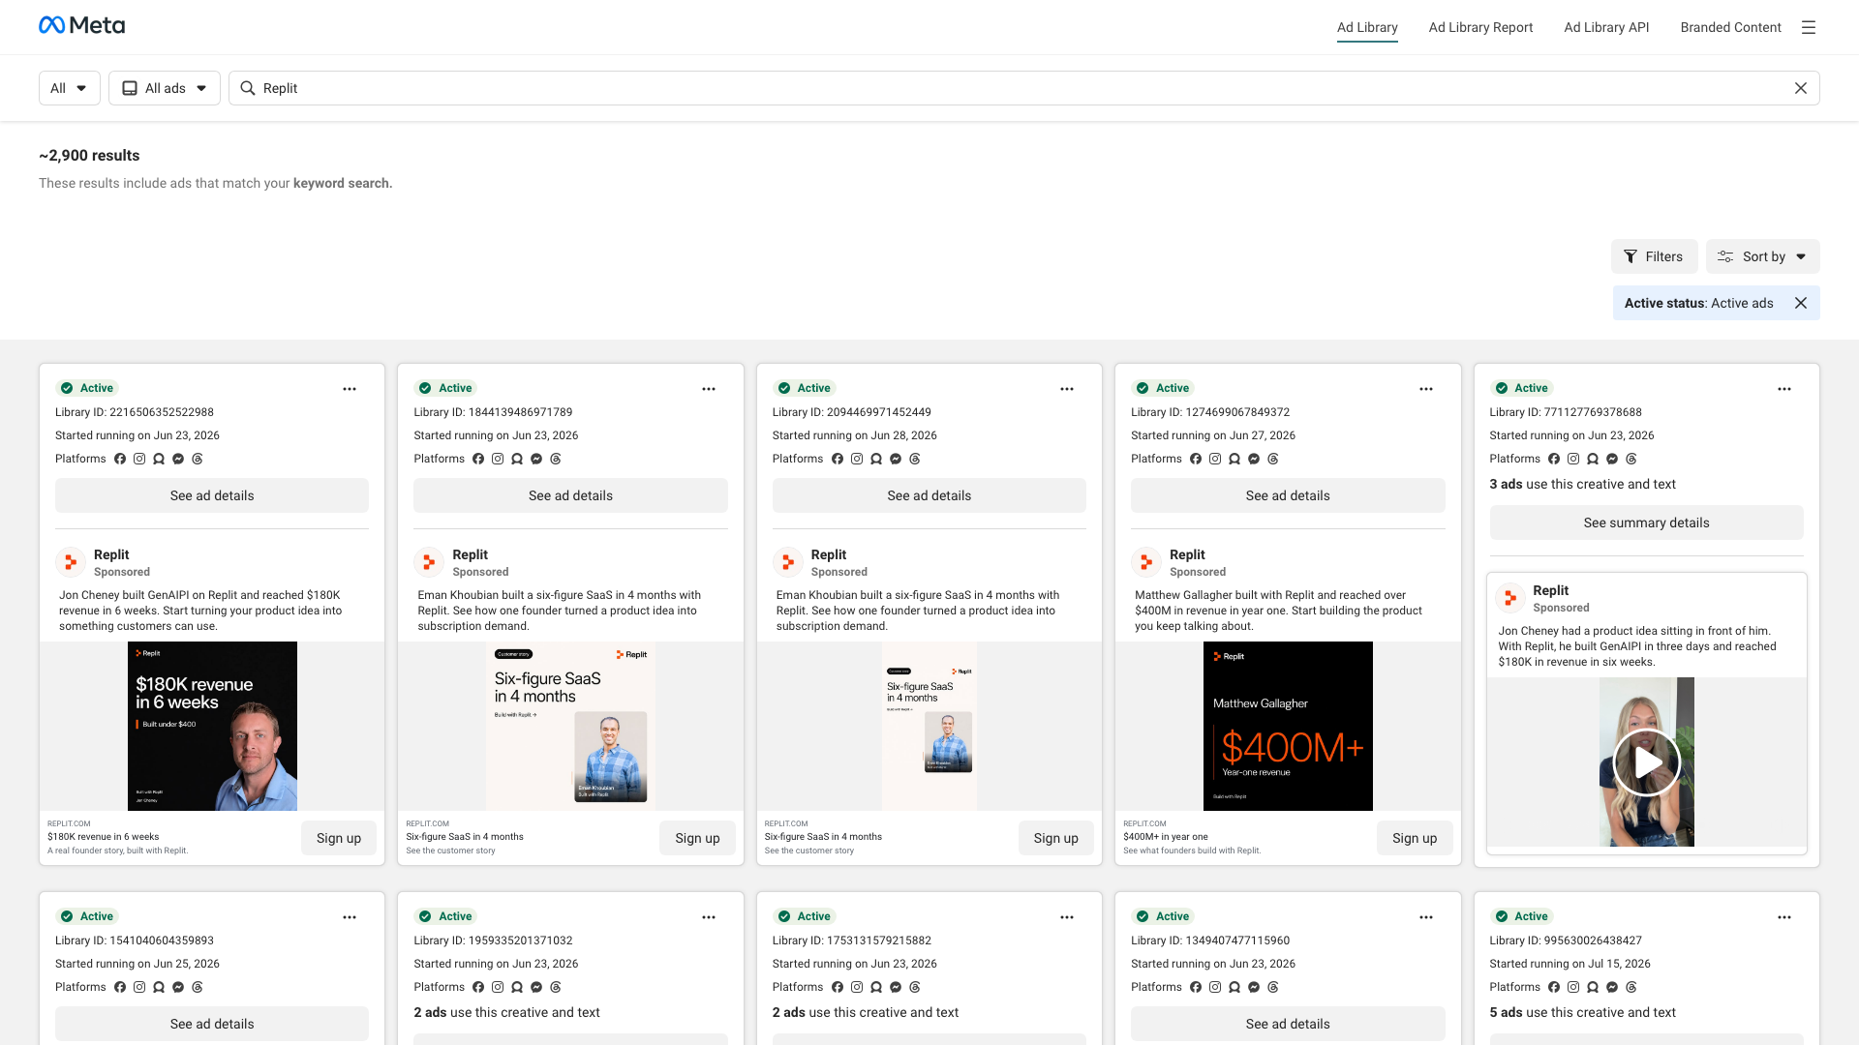Go to Ad Library API

[x=1606, y=27]
